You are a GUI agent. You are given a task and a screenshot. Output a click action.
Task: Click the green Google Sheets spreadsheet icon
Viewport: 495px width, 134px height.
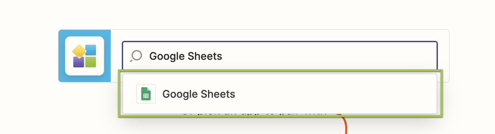tap(146, 94)
